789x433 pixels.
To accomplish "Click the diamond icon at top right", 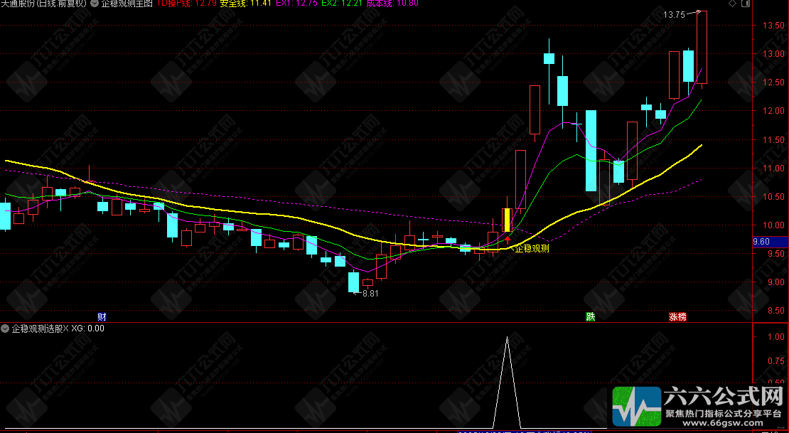I will click(733, 3).
